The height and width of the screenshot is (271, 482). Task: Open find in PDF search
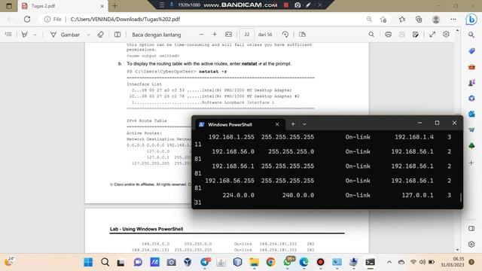click(x=371, y=35)
